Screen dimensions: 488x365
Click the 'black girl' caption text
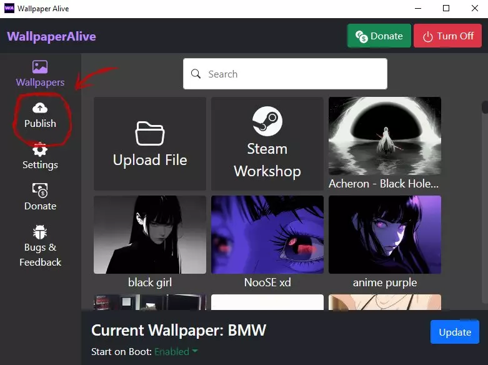pos(150,282)
